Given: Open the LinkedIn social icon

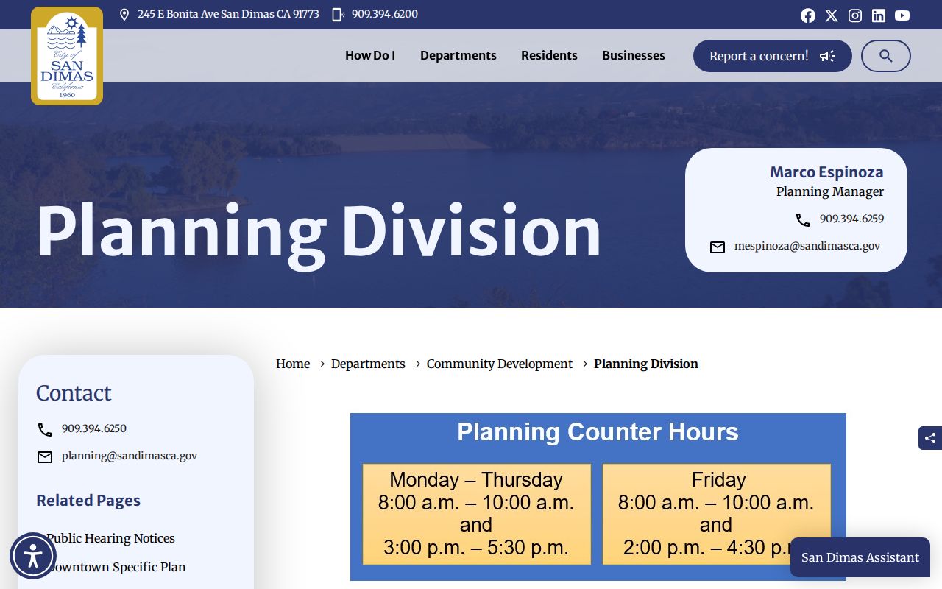Looking at the screenshot, I should point(879,15).
